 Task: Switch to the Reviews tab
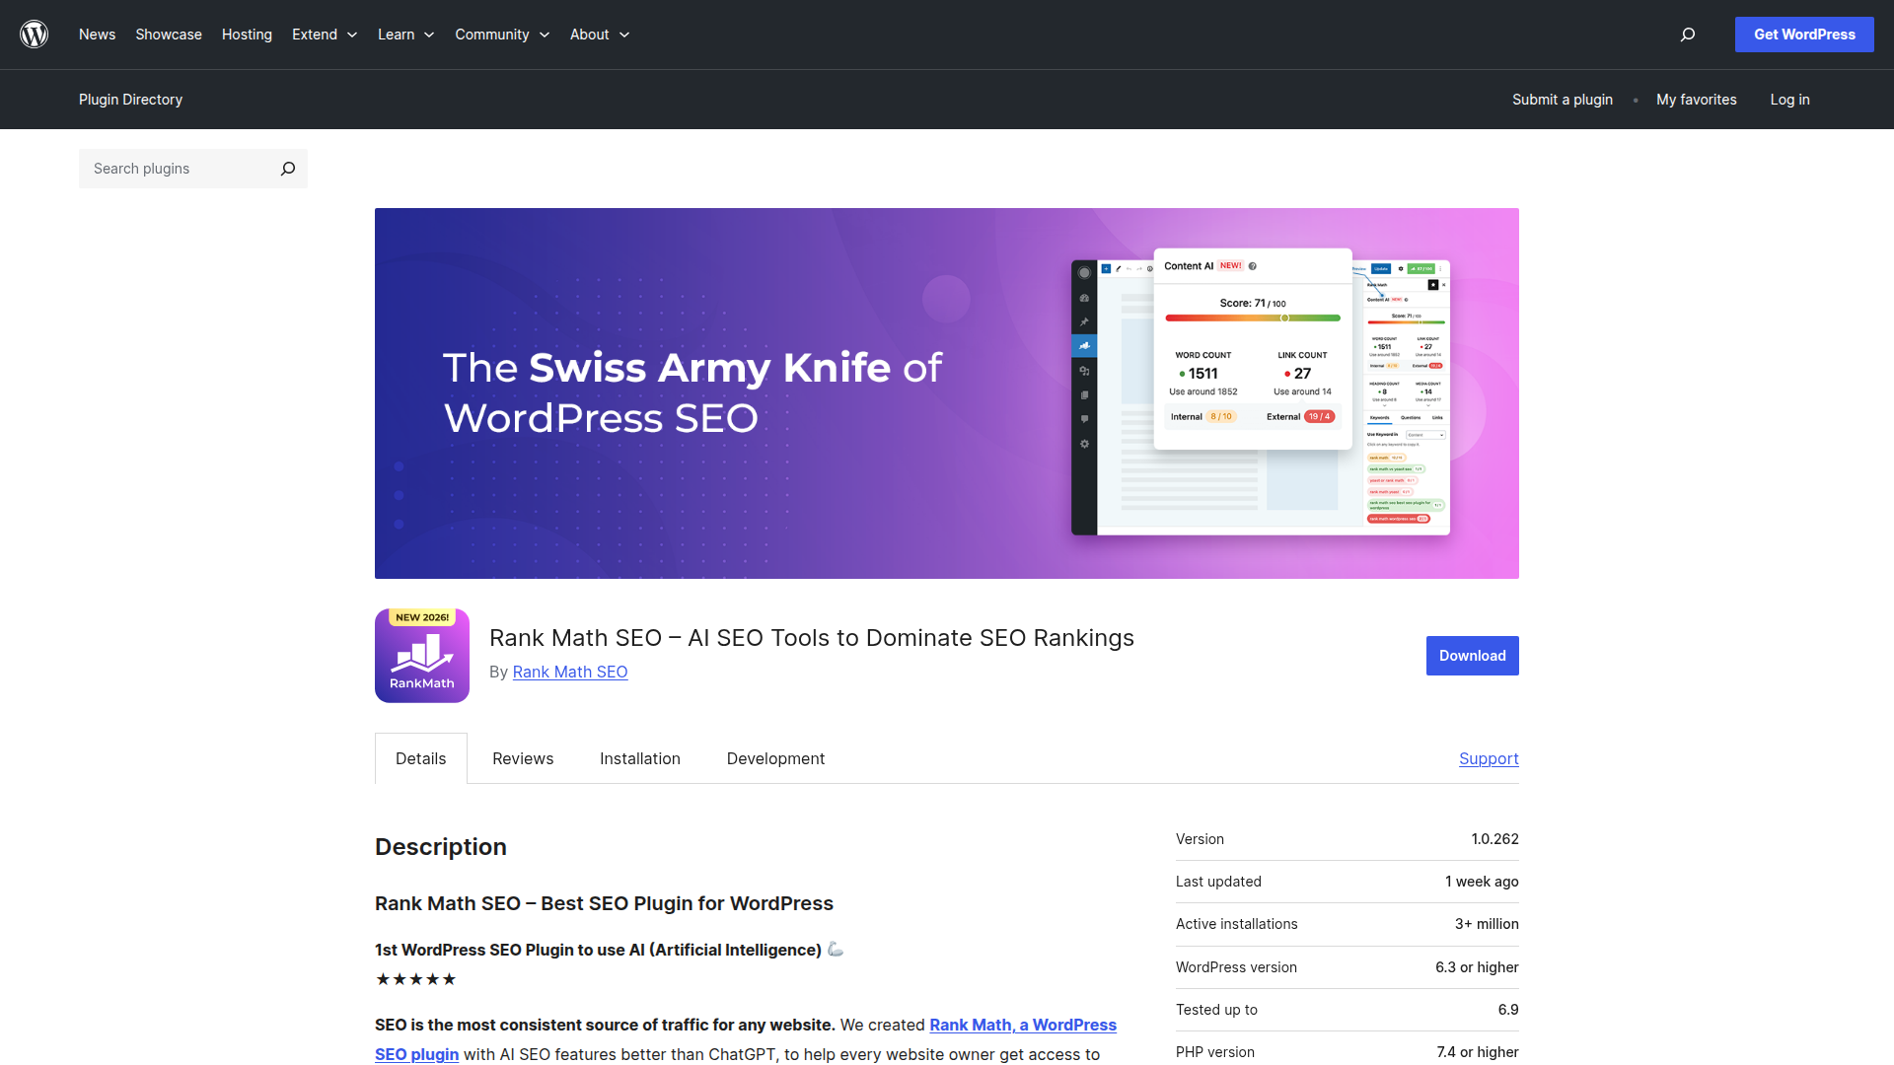pyautogui.click(x=523, y=758)
